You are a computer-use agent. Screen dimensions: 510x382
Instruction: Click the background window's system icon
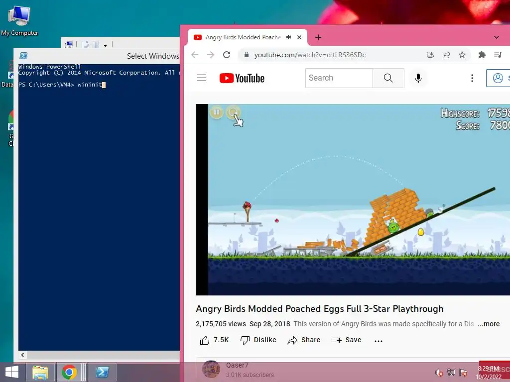point(69,44)
